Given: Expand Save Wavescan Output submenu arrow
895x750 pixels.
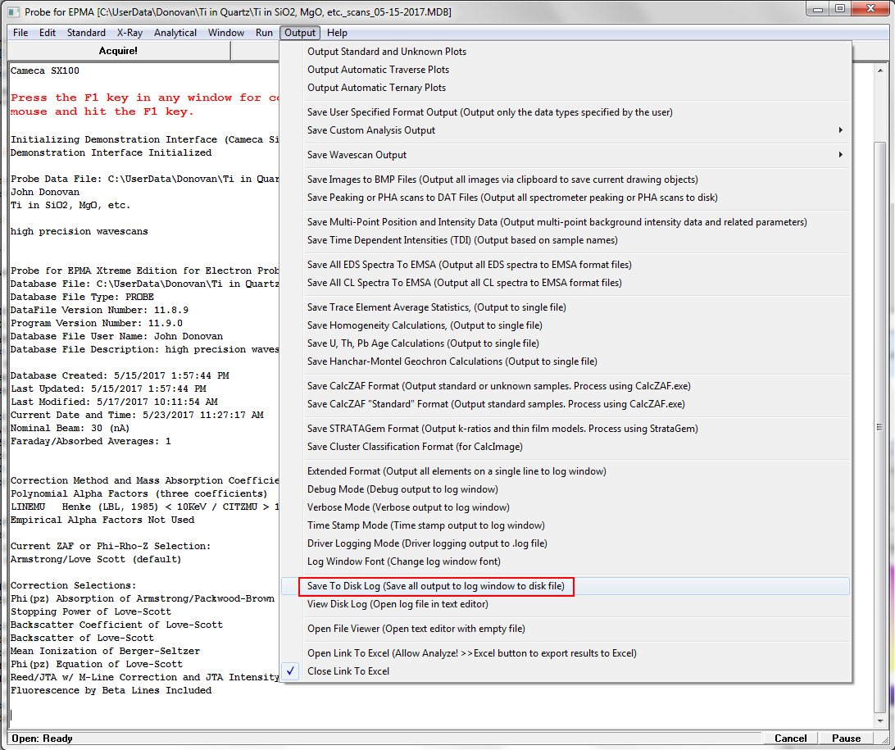Looking at the screenshot, I should pos(840,155).
